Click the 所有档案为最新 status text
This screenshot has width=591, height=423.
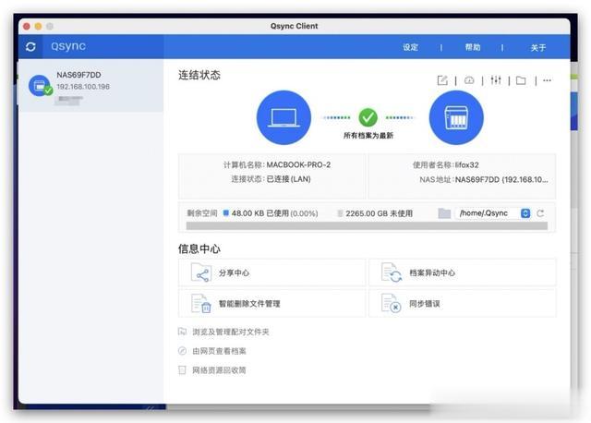coord(368,136)
